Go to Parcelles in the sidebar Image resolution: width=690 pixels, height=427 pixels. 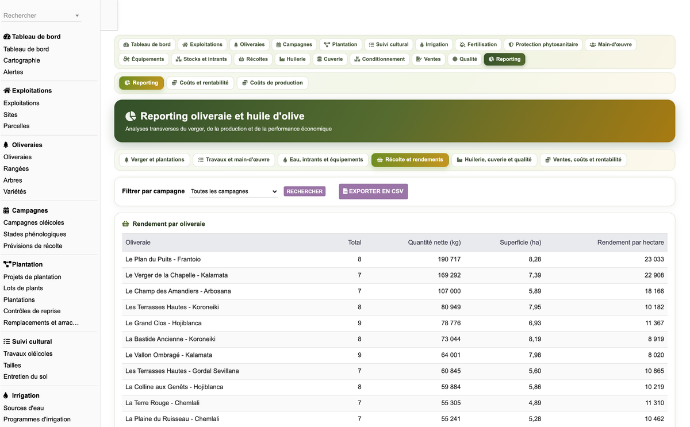coord(16,126)
